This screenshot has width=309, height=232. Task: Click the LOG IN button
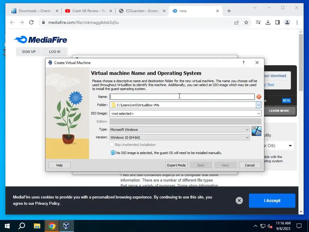55,52
